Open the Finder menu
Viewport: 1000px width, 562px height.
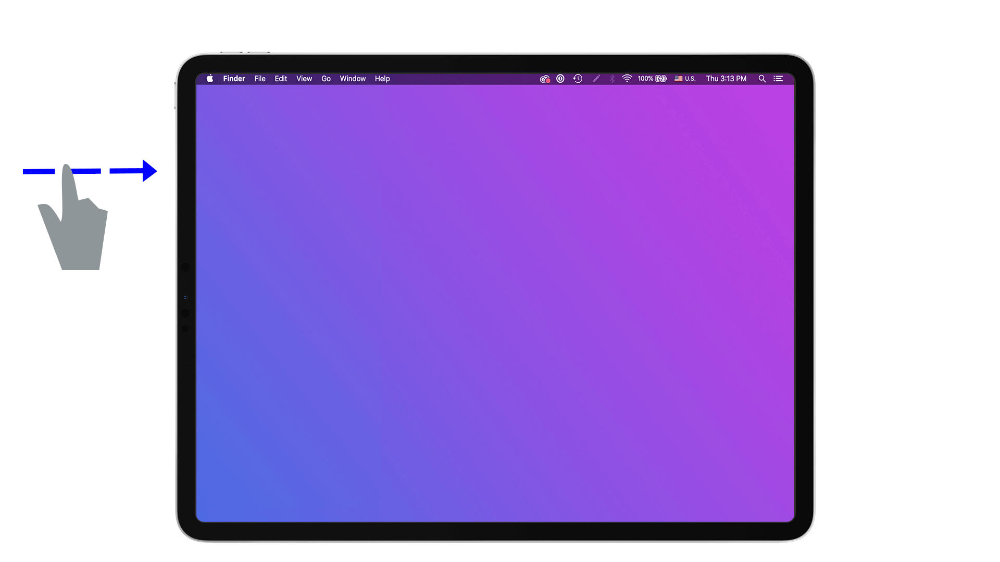click(234, 79)
